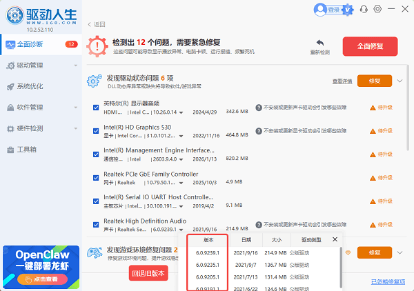Click the game controller repair icon

pyautogui.click(x=95, y=253)
